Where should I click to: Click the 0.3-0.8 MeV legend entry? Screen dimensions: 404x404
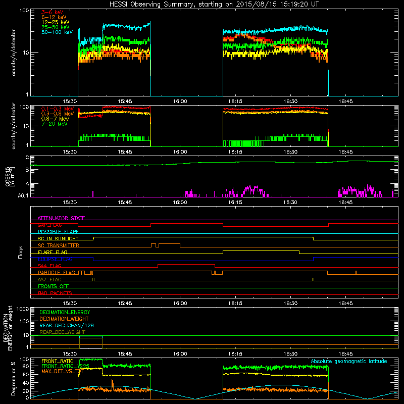(58, 114)
